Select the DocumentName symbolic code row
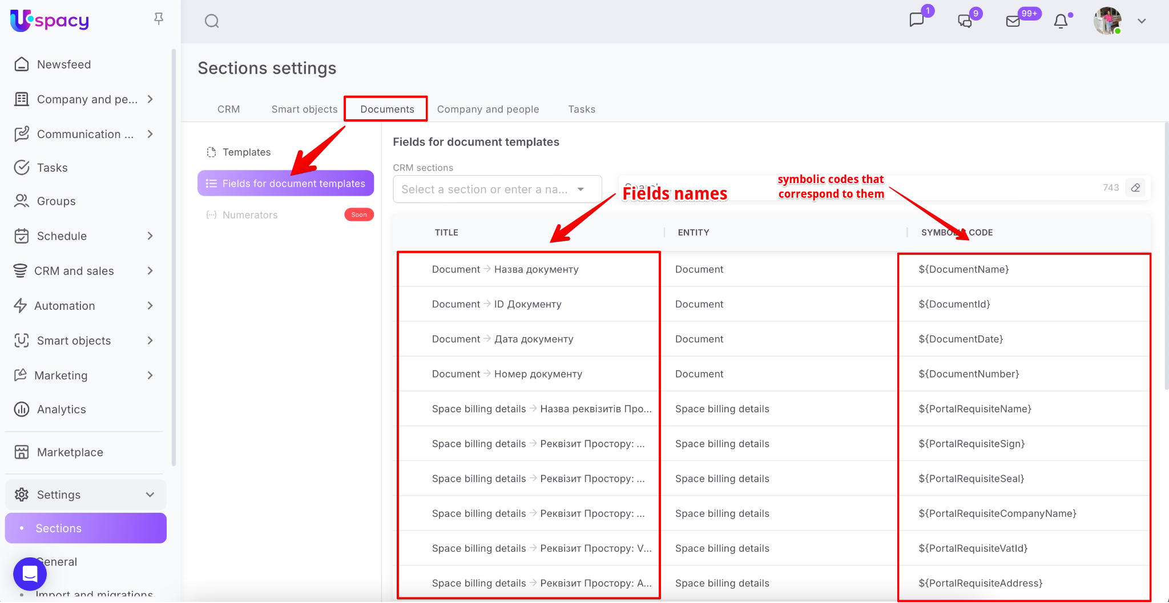Screen dimensions: 1169x603 (964, 269)
